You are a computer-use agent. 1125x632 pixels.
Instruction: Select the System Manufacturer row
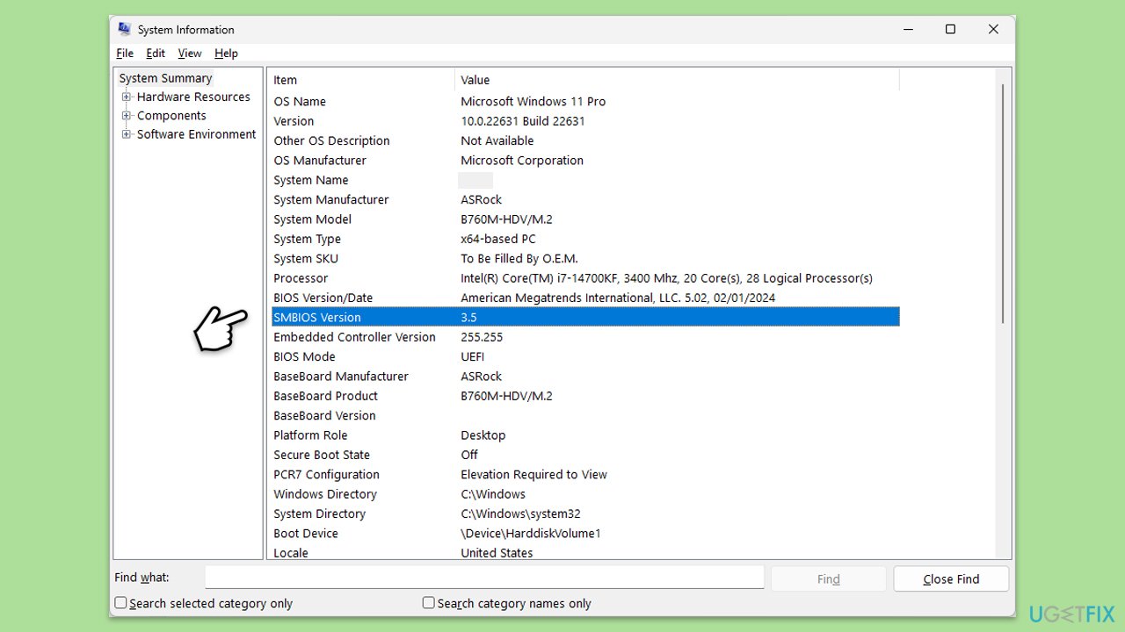click(x=585, y=199)
